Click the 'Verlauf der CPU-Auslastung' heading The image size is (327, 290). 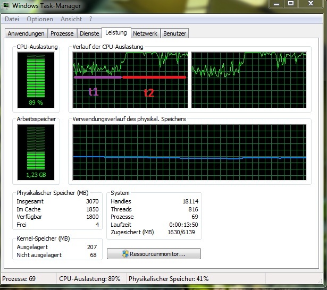click(x=108, y=47)
